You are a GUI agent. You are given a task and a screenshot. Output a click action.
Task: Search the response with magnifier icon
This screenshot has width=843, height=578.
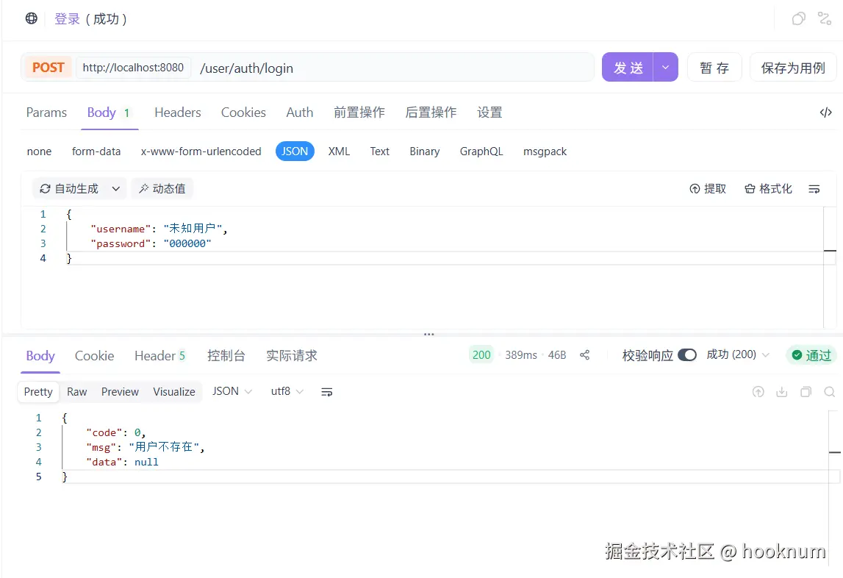[830, 392]
